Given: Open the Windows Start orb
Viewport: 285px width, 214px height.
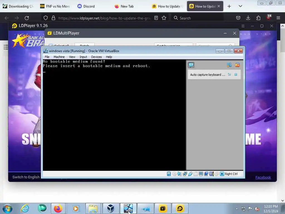Looking at the screenshot, I should coord(8,208).
